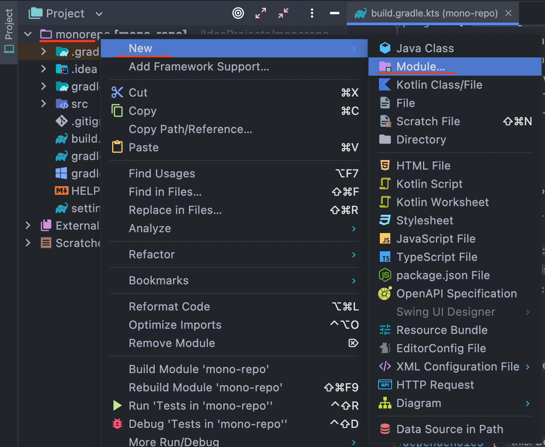Open the Bookmarks submenu
The width and height of the screenshot is (545, 447).
click(234, 280)
